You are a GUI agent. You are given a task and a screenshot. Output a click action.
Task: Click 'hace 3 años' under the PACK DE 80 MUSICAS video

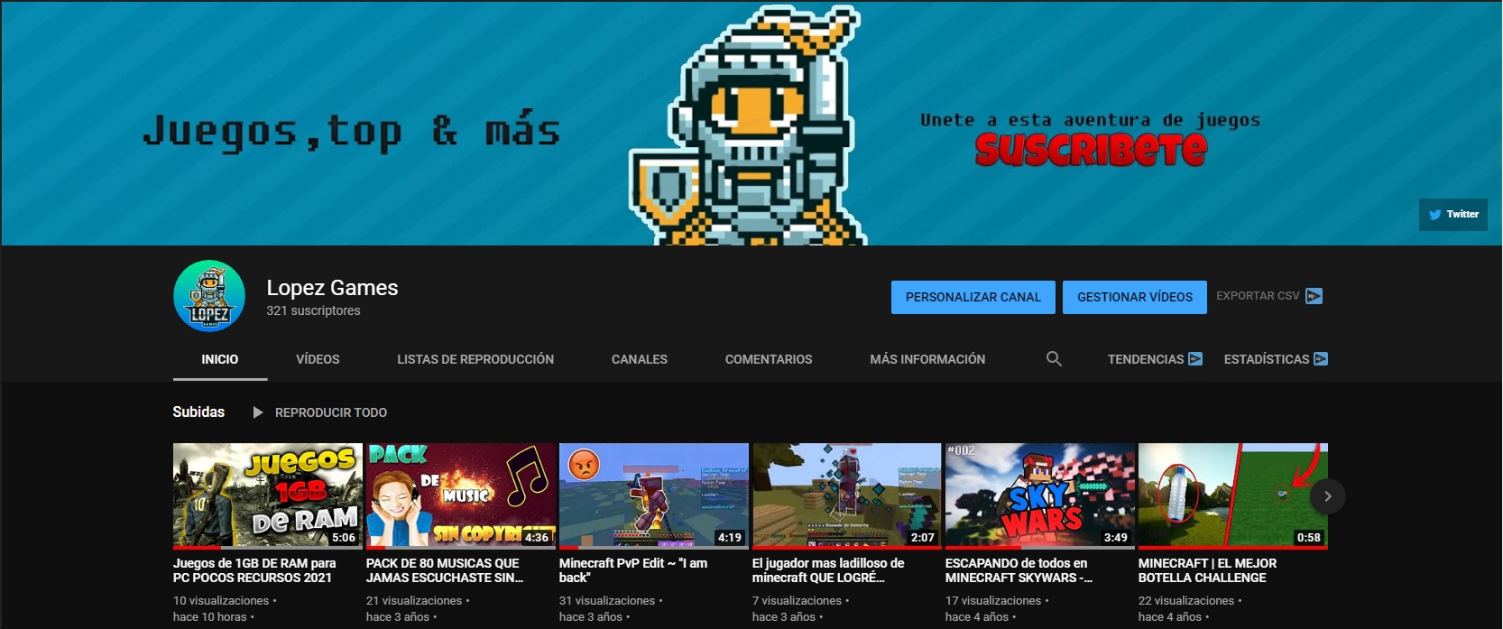pos(398,617)
